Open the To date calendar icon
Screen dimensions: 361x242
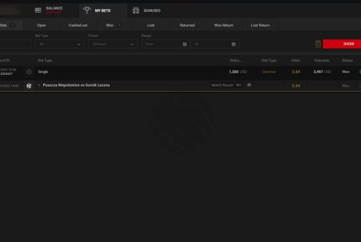pos(233,44)
